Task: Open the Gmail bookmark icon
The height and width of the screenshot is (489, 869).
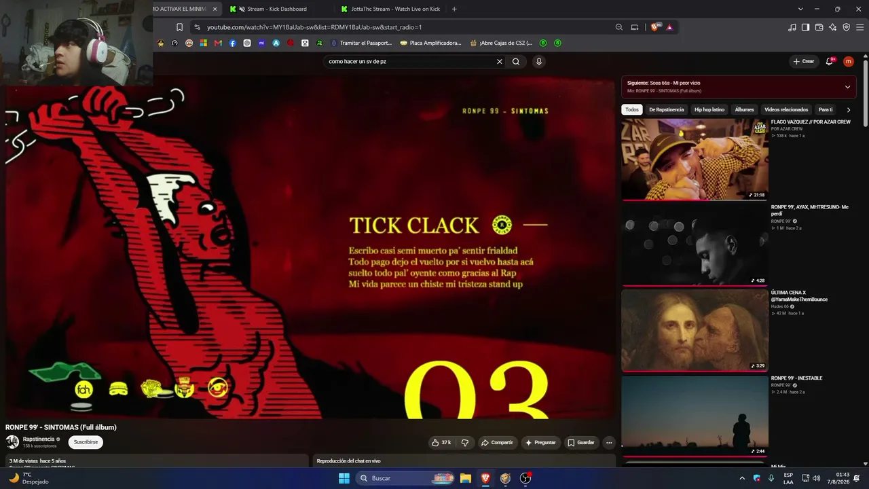Action: tap(218, 43)
